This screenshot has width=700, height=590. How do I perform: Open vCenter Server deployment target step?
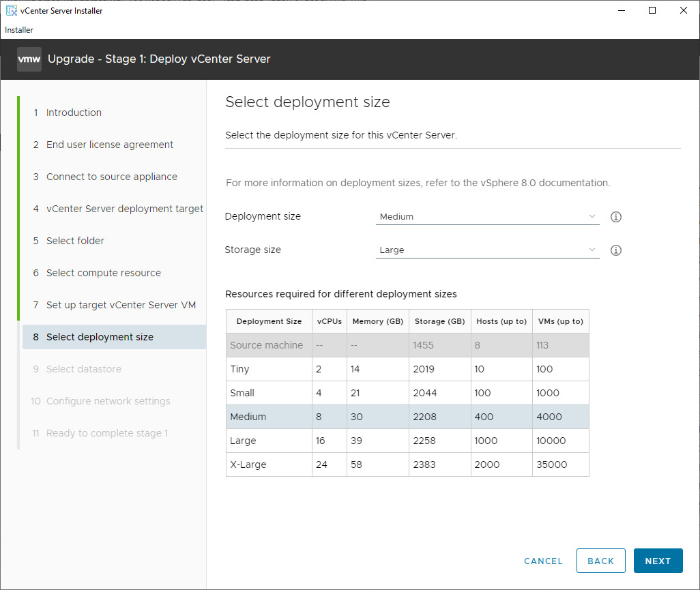(x=125, y=209)
